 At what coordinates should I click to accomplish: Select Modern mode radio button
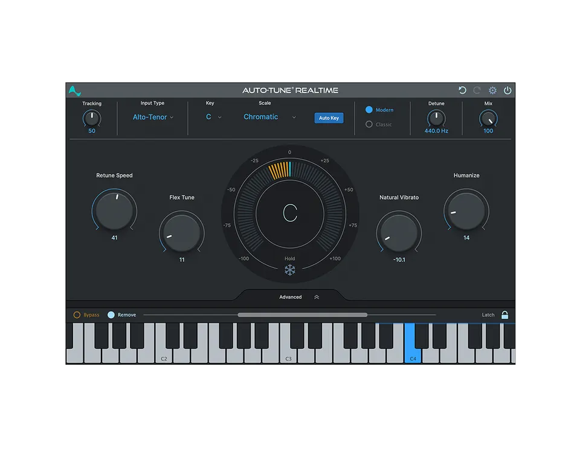click(369, 109)
